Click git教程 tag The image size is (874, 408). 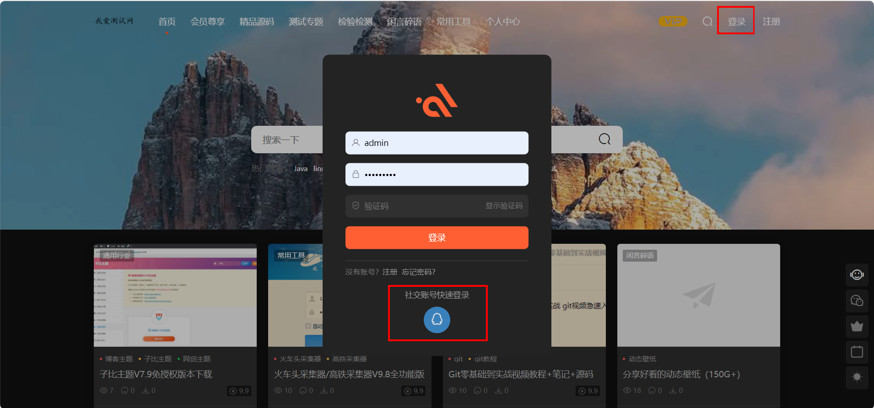click(486, 359)
